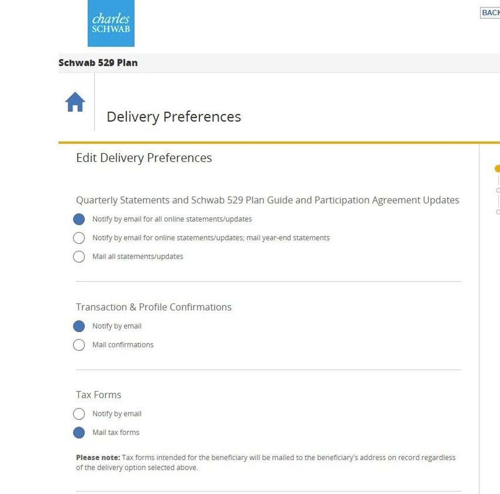The image size is (500, 494).
Task: Click the Tax Forms section heading
Action: [x=99, y=395]
